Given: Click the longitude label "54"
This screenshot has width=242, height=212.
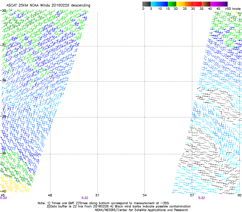Looking at the screenshot, I should pyautogui.click(x=145, y=195).
